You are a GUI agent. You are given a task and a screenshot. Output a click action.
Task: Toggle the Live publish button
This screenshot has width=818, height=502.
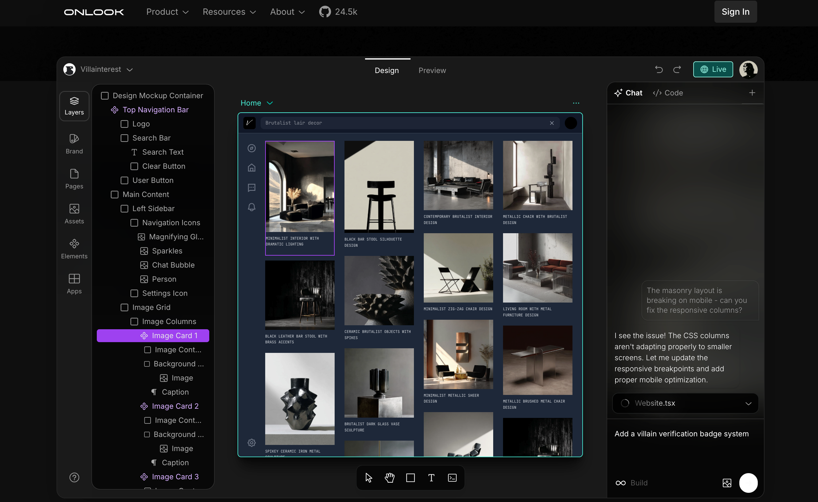[713, 69]
